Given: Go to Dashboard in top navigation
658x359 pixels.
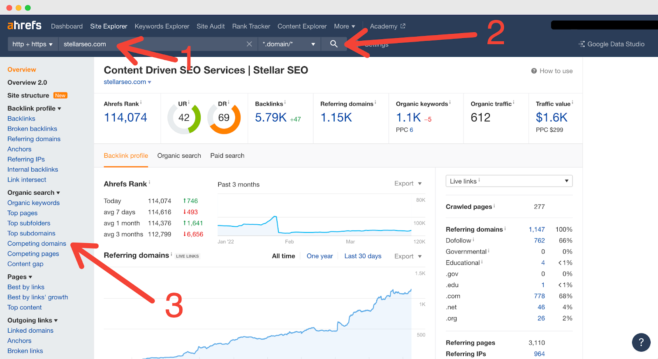Looking at the screenshot, I should (x=67, y=26).
